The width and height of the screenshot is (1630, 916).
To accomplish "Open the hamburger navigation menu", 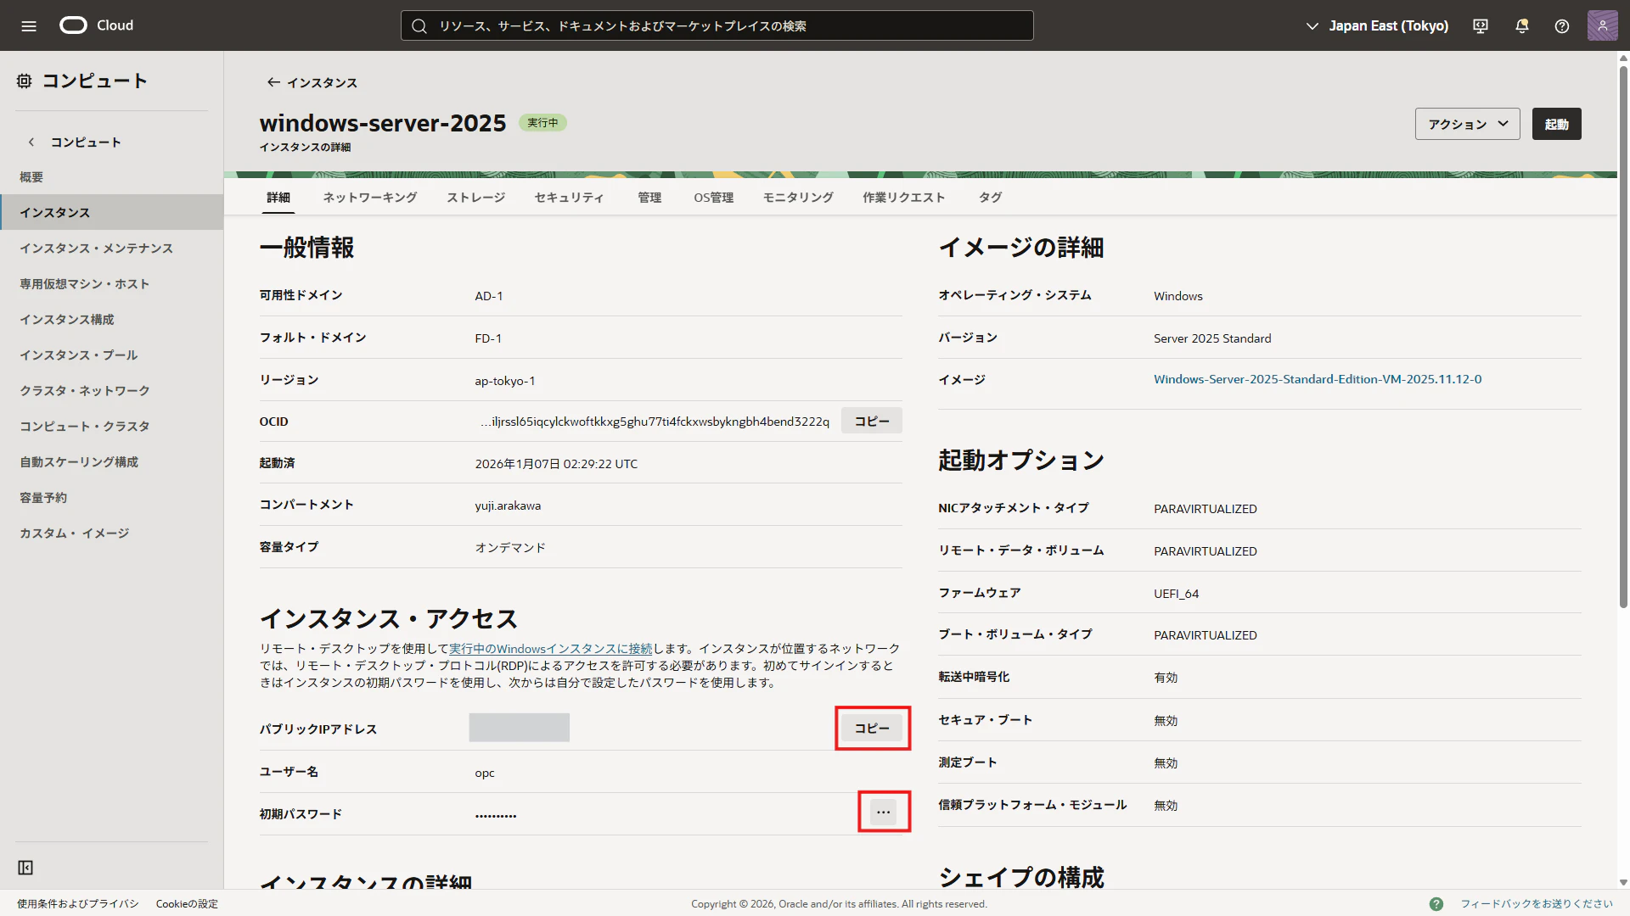I will tap(29, 25).
